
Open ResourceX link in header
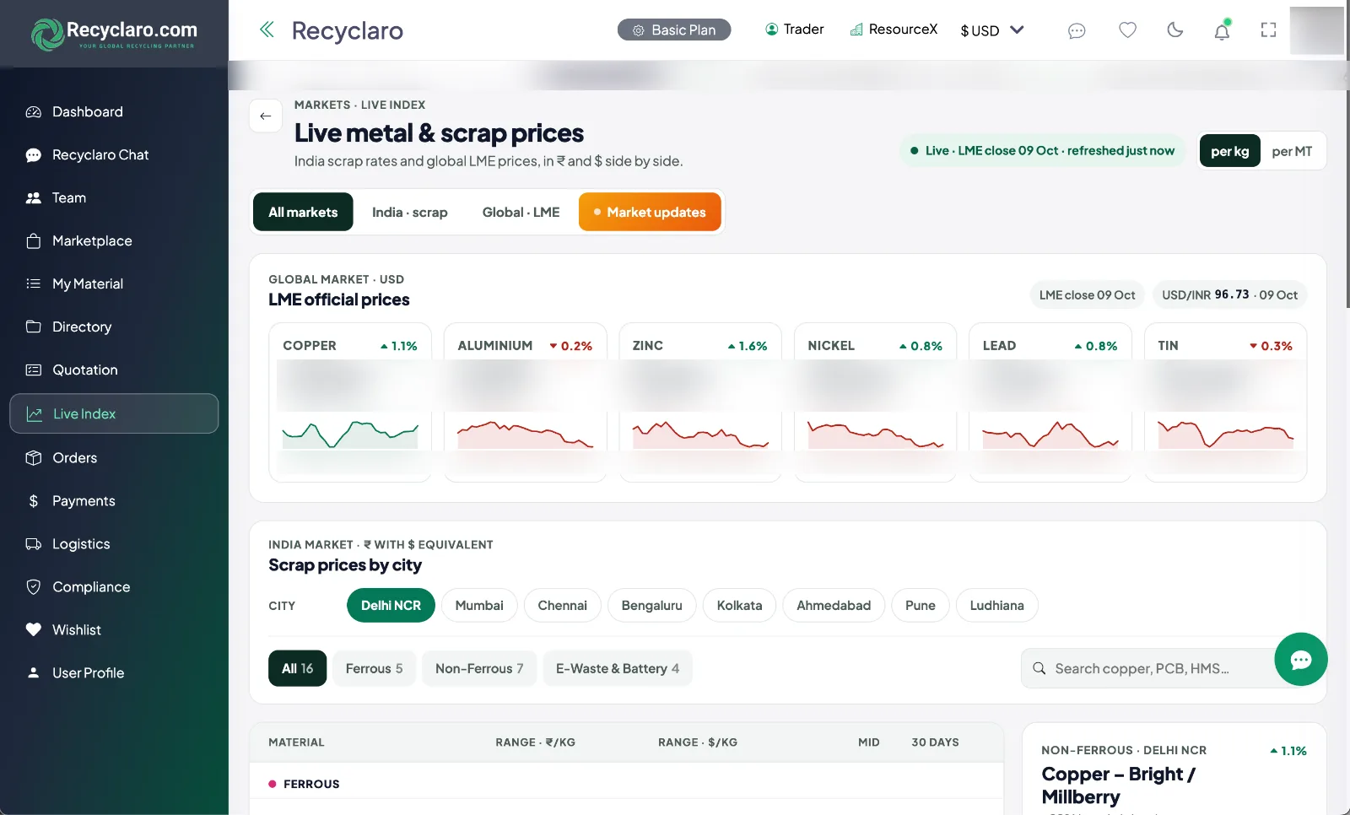[x=894, y=30]
